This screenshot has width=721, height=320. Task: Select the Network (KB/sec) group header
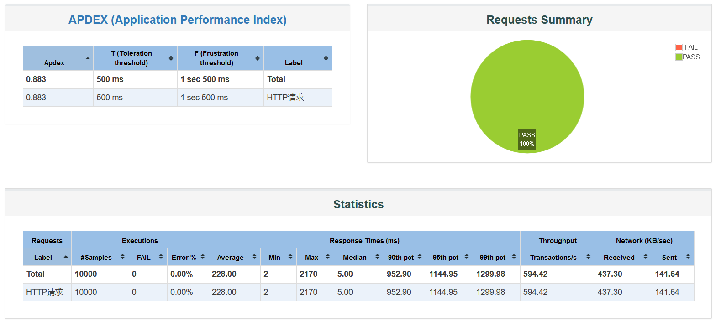644,240
